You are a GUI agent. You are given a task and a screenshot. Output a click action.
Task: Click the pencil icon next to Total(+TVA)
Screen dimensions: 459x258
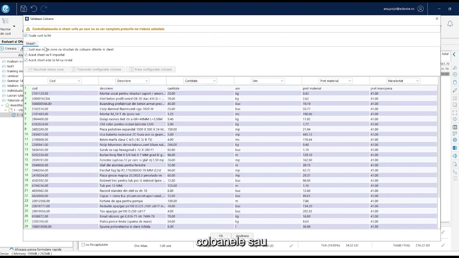coord(443,245)
